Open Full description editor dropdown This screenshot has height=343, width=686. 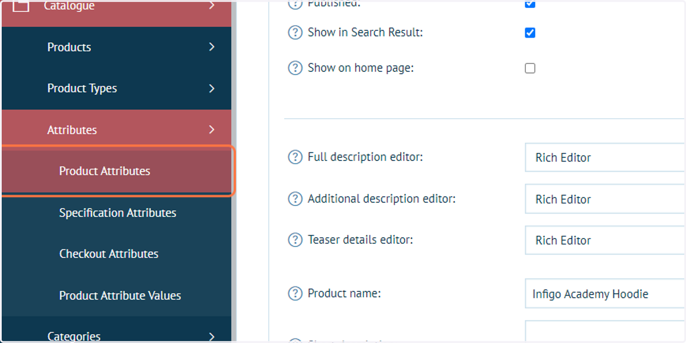(x=605, y=158)
